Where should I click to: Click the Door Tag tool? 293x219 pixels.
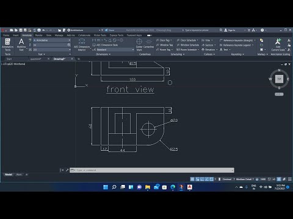coord(164,40)
